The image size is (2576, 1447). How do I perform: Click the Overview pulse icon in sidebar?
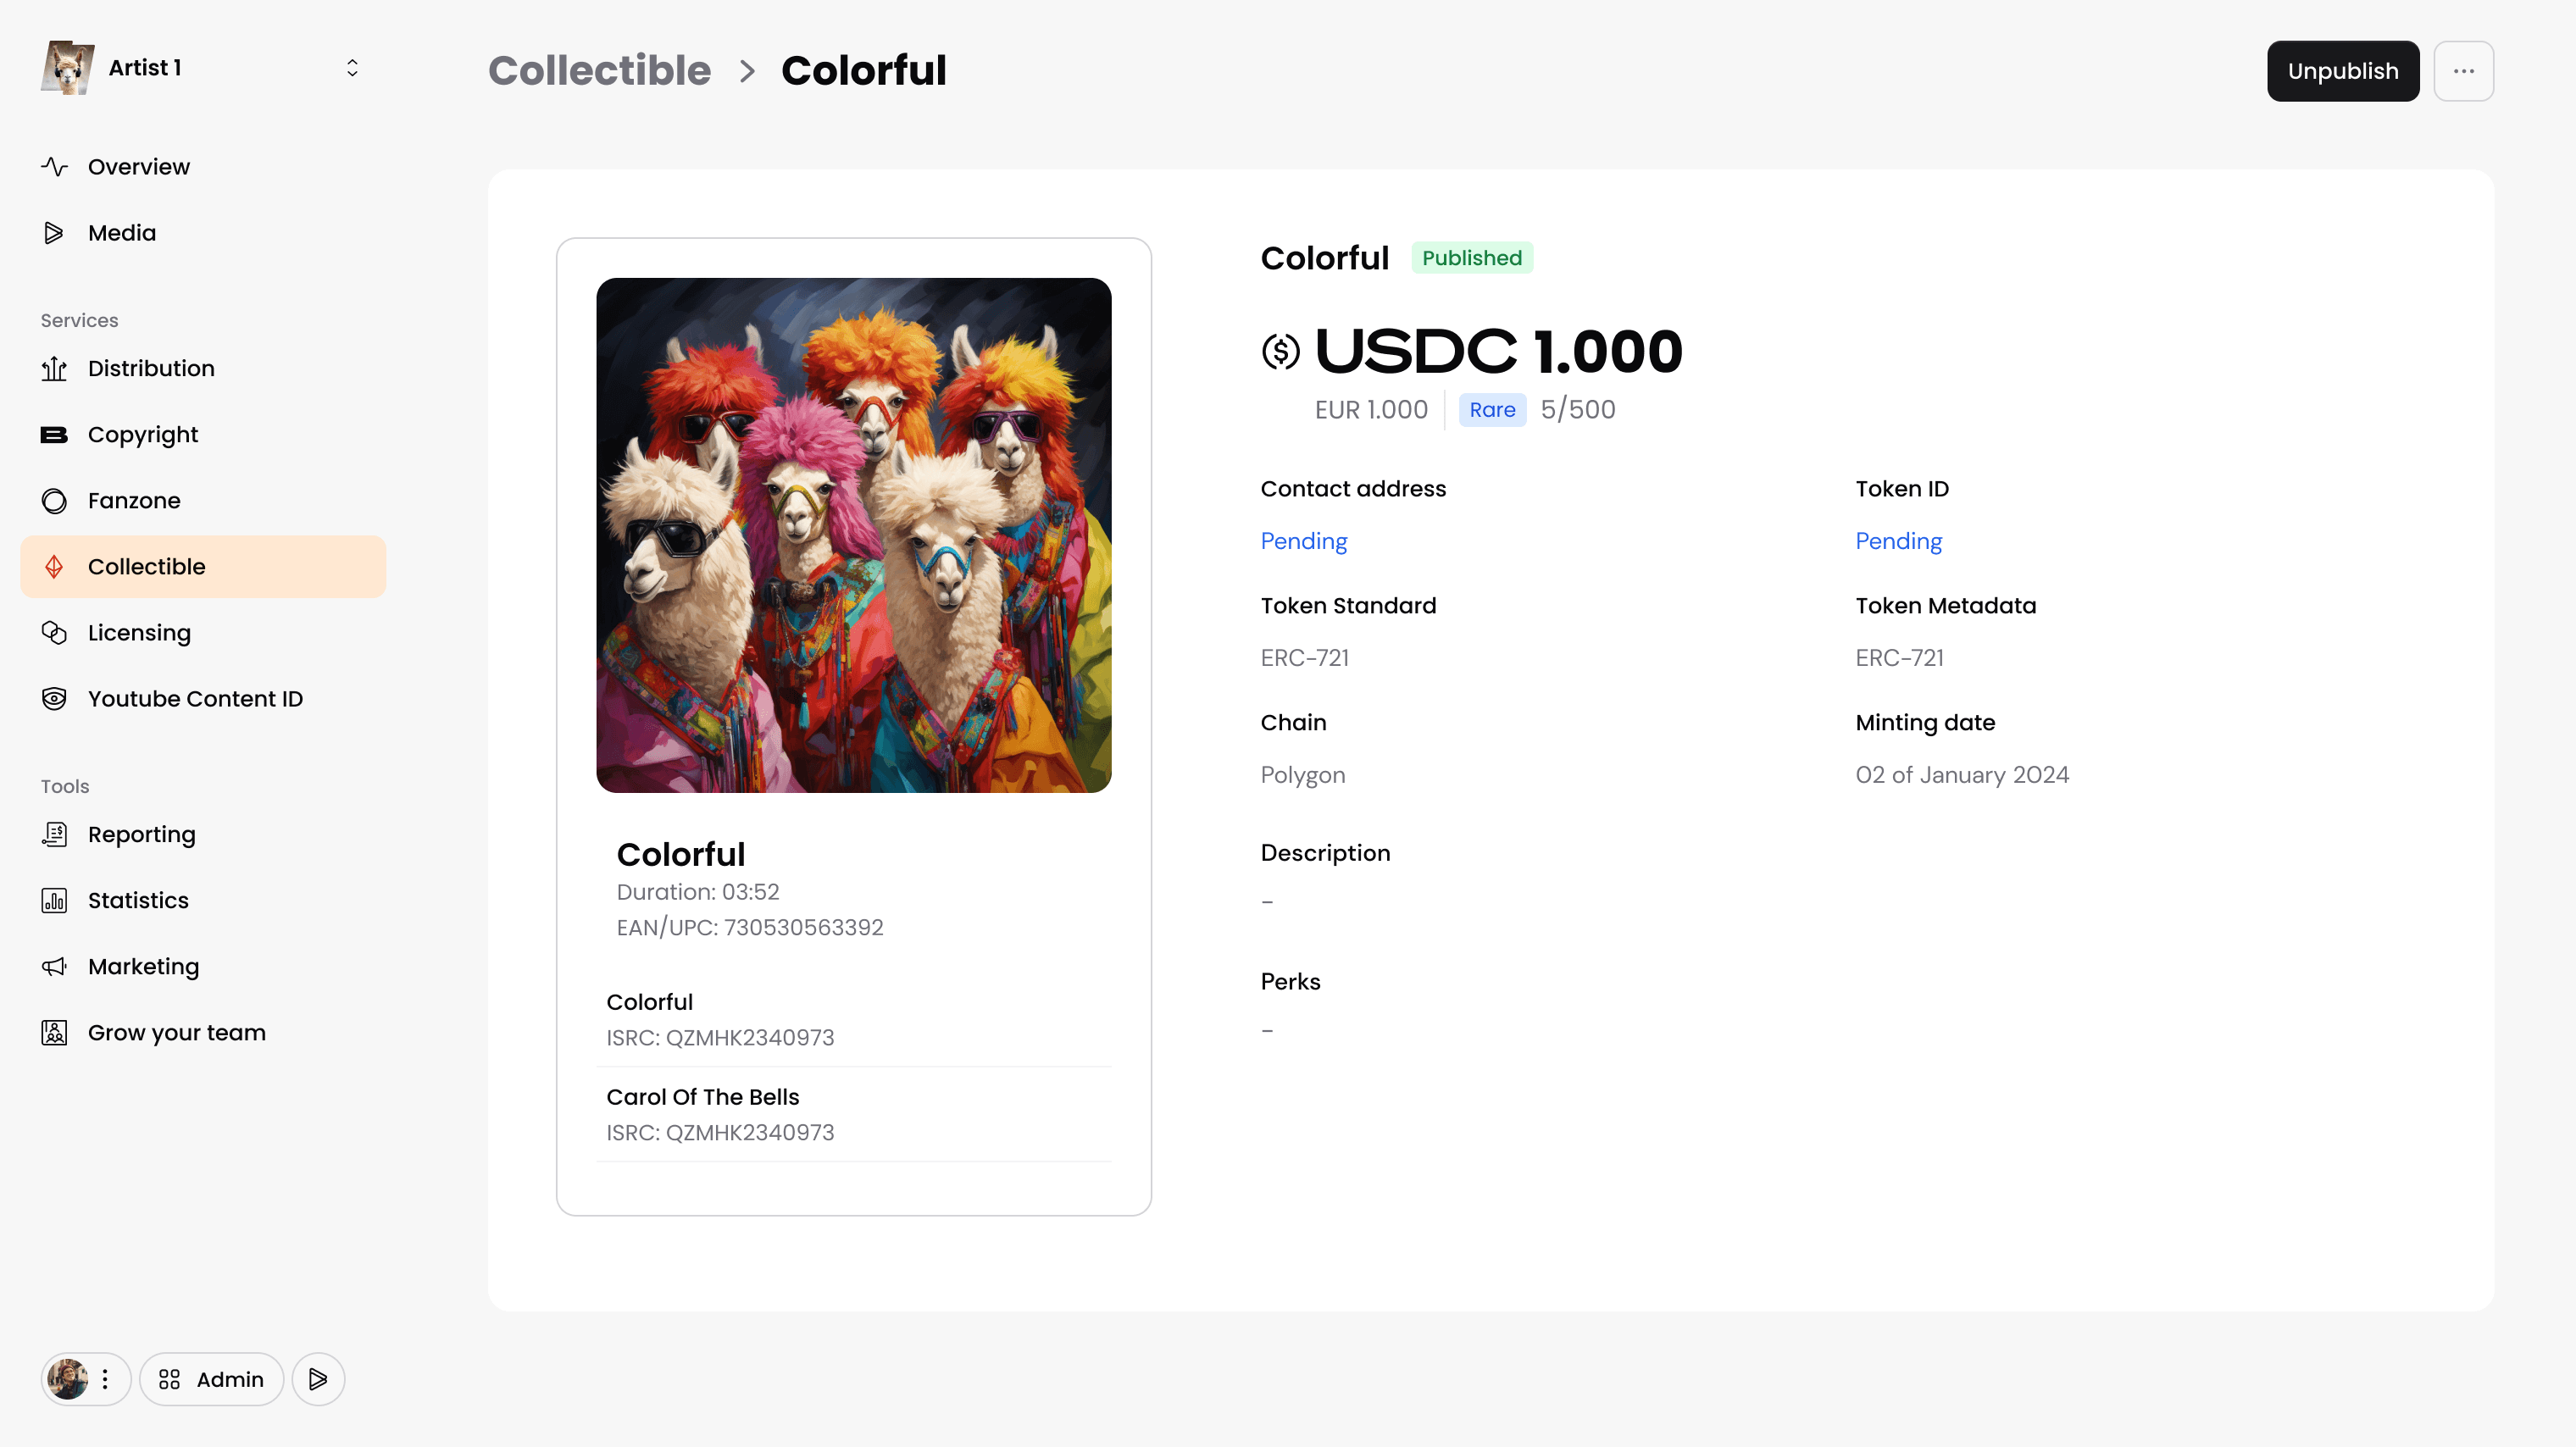(54, 167)
